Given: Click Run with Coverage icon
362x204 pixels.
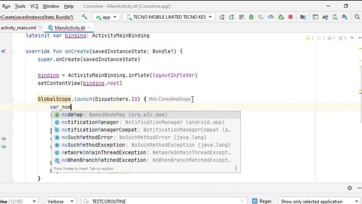Looking at the screenshot, I should click(x=261, y=17).
